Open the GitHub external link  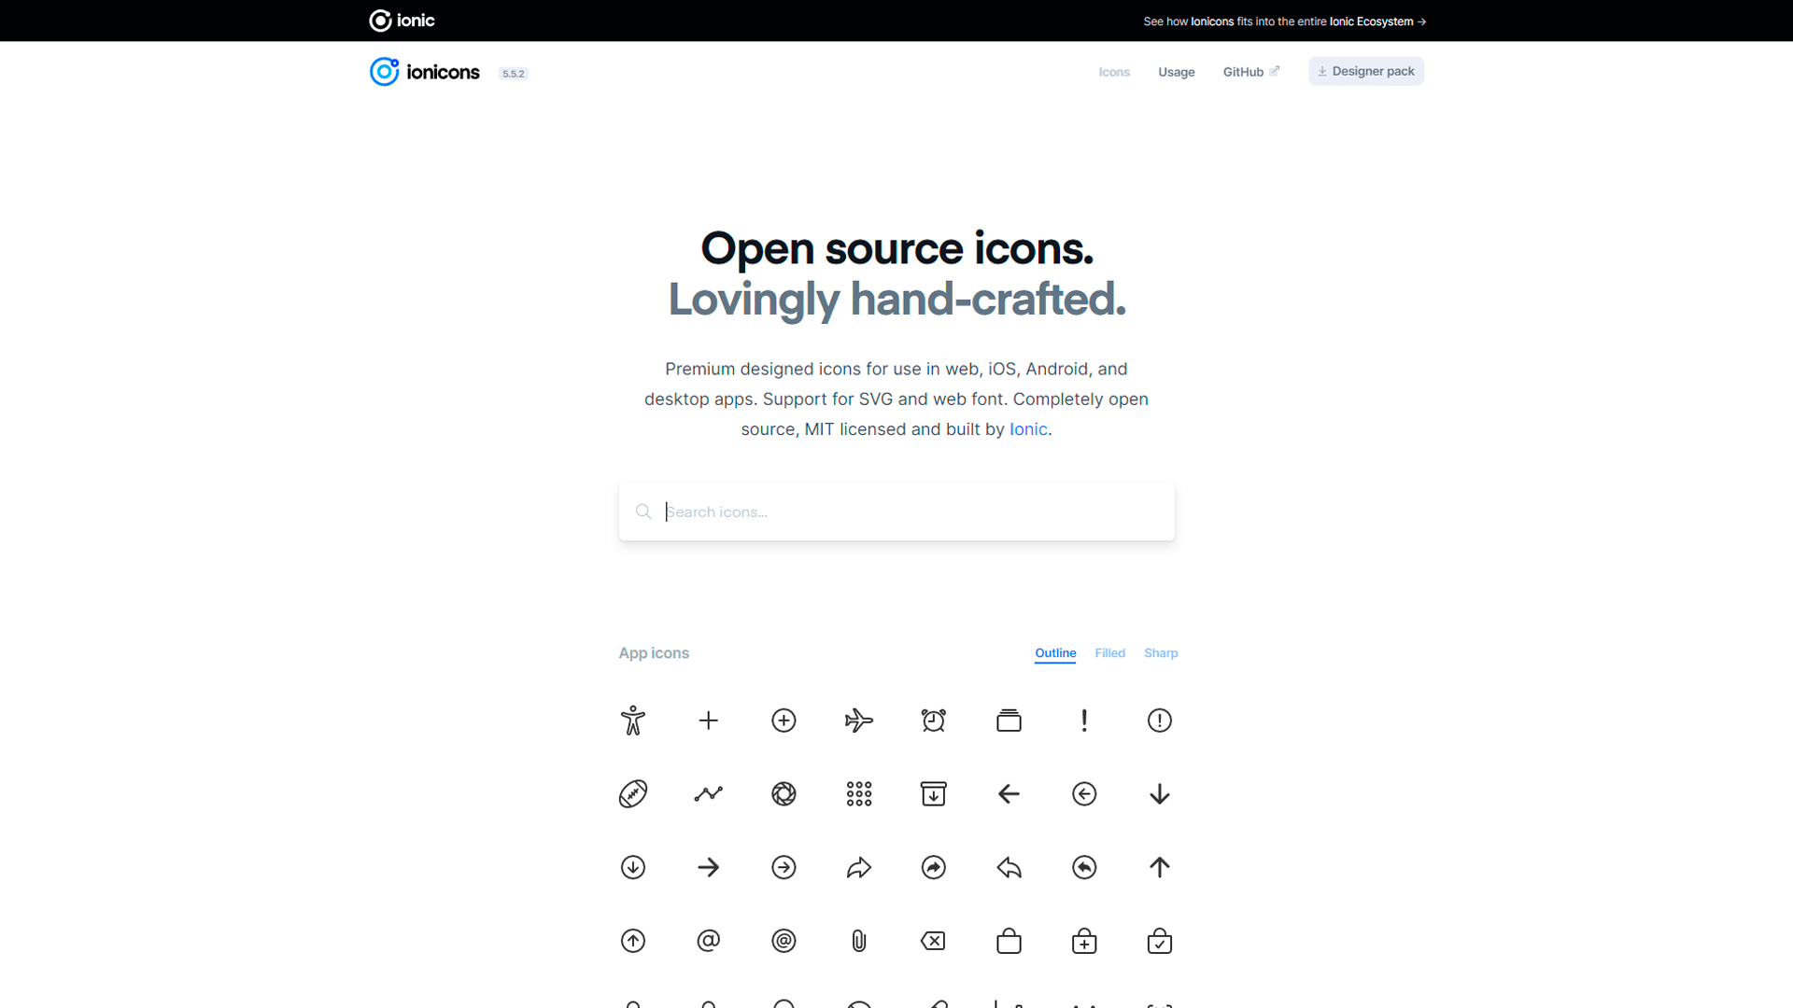tap(1251, 72)
